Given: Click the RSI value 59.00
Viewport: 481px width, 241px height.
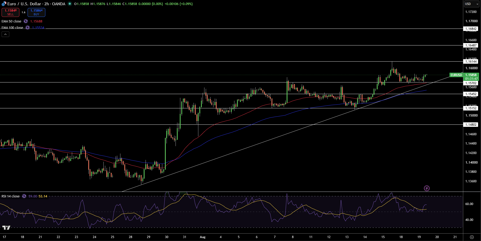Looking at the screenshot, I should click(33, 196).
